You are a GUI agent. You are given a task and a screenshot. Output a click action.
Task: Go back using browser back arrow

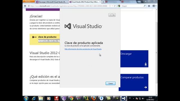click(x=25, y=6)
